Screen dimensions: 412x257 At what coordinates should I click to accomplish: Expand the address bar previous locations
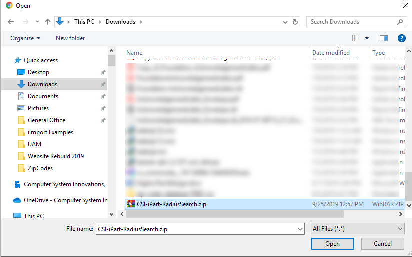pos(285,22)
